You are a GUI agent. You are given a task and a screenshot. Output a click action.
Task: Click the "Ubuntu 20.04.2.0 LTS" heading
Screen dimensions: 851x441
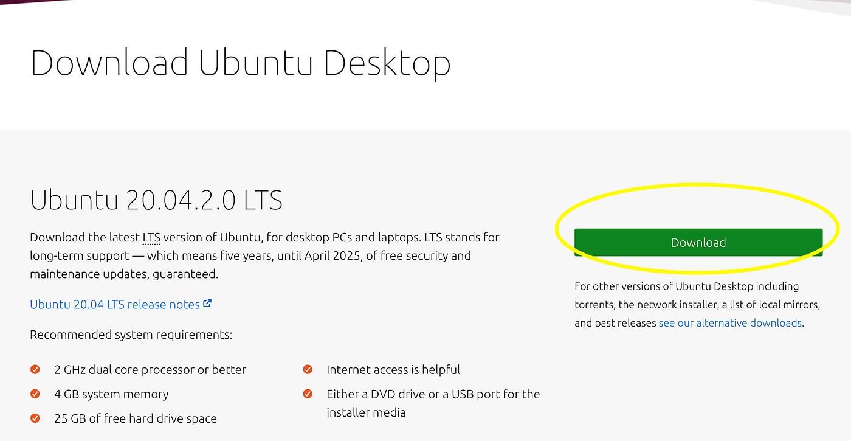[156, 200]
